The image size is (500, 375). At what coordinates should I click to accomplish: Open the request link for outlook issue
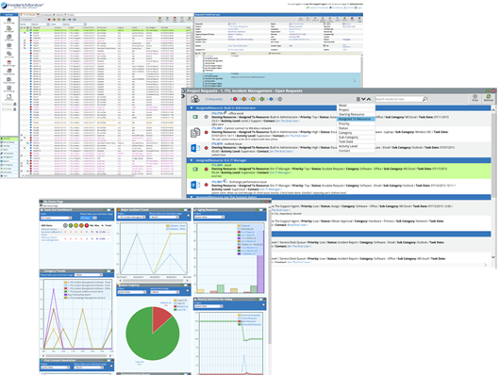(217, 144)
